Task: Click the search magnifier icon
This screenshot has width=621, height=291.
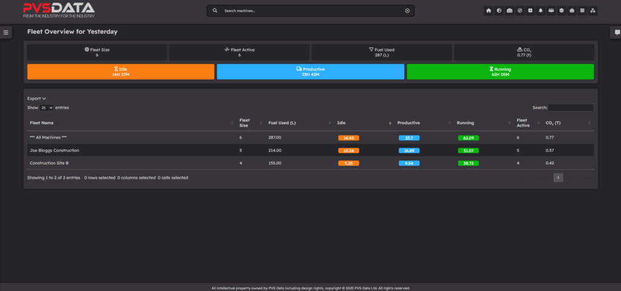Action: click(x=215, y=11)
